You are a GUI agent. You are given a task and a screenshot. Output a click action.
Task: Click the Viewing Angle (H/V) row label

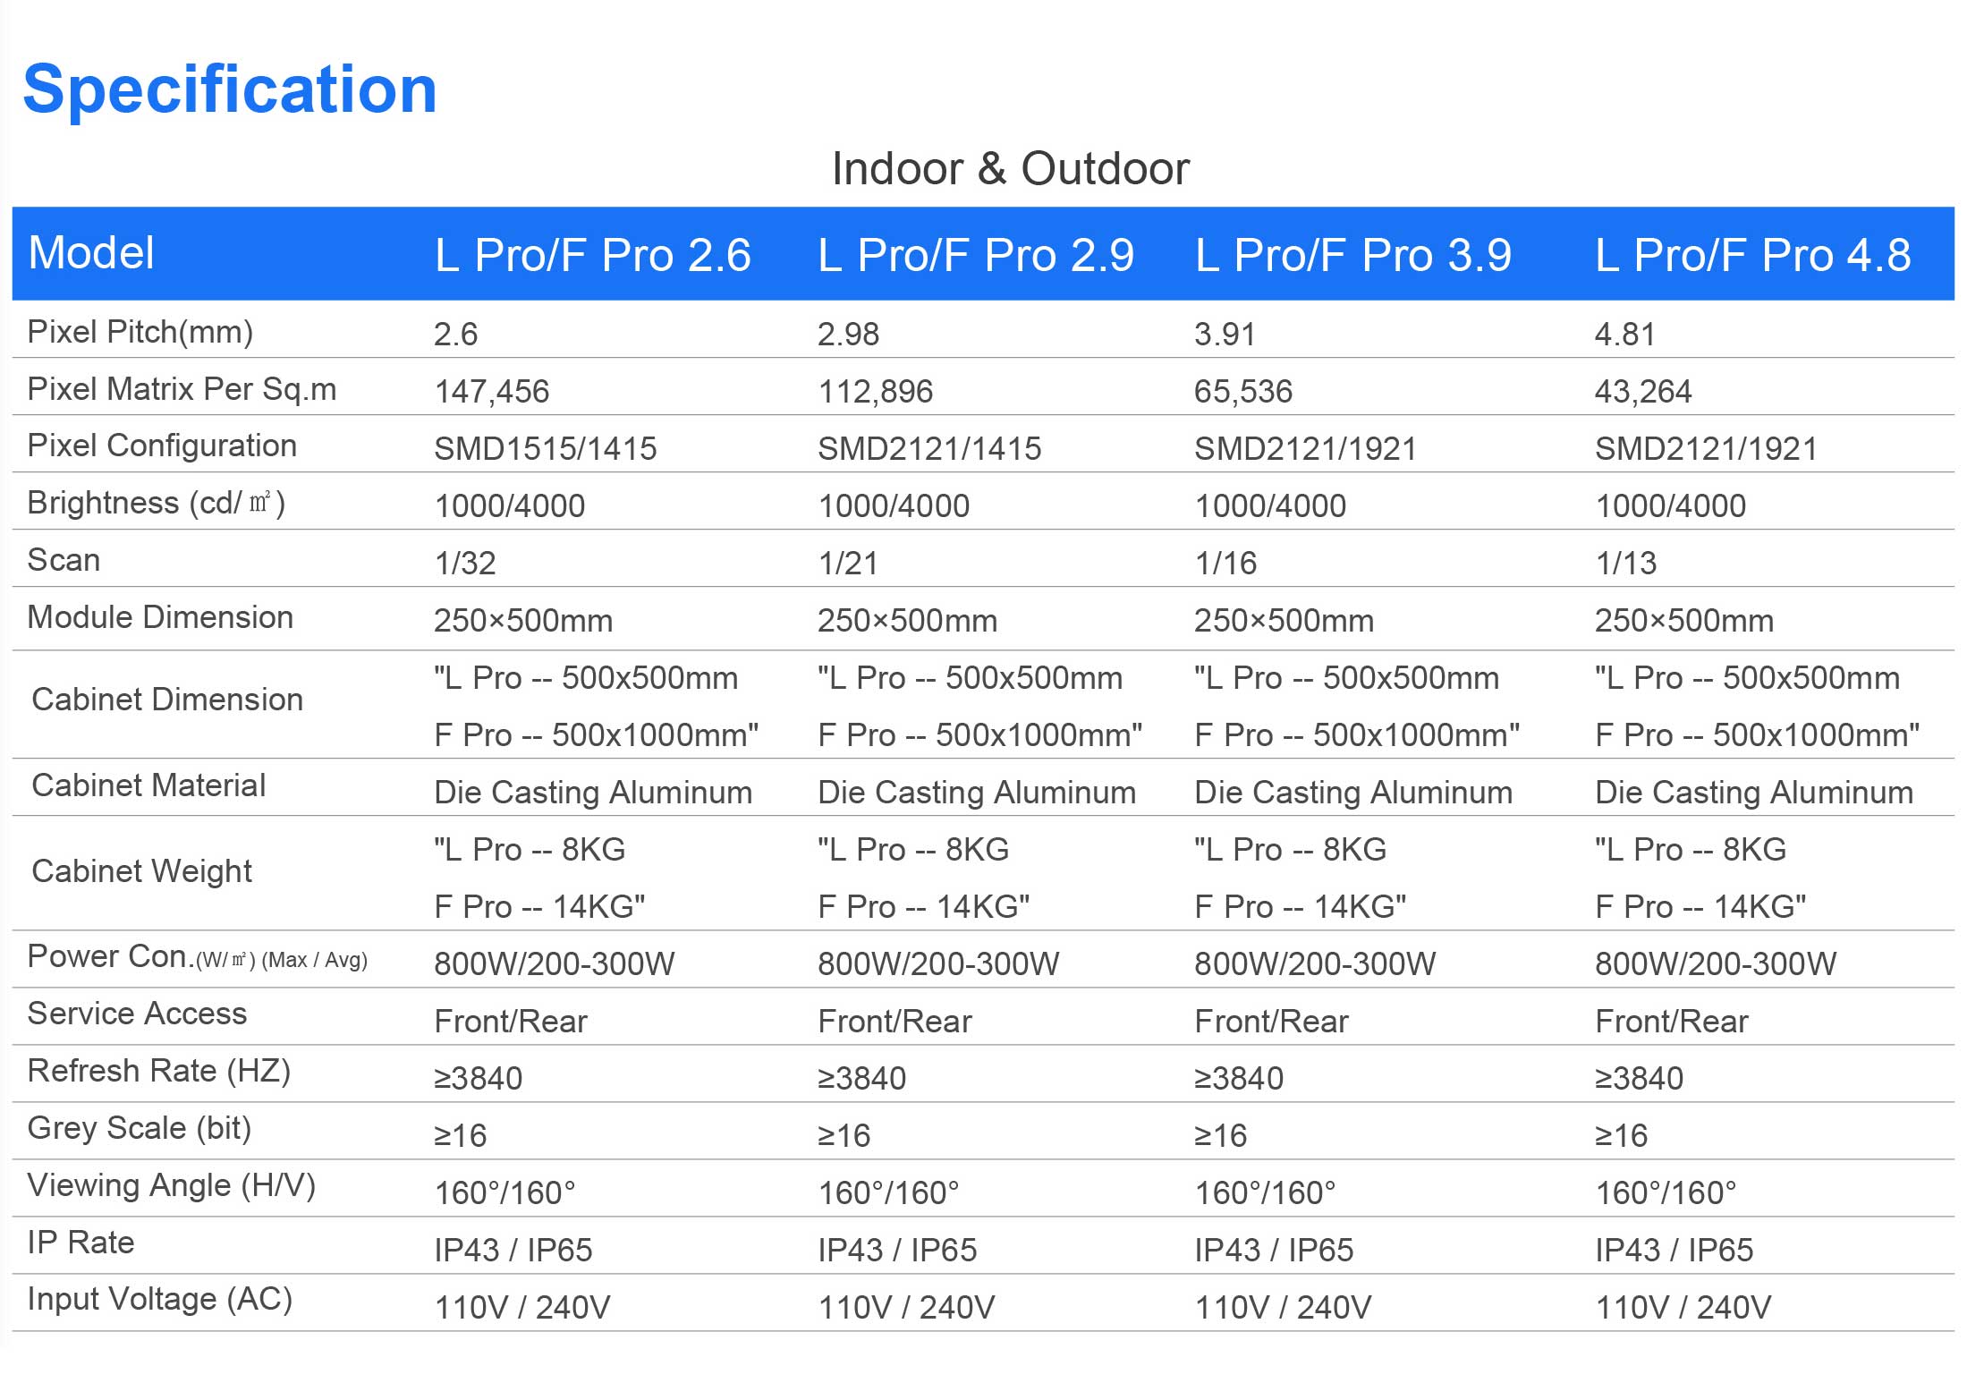[x=172, y=1185]
